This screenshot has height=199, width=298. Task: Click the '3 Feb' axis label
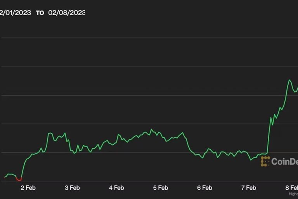pyautogui.click(x=72, y=188)
